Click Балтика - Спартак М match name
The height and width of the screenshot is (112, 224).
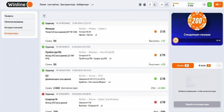(x=89, y=106)
